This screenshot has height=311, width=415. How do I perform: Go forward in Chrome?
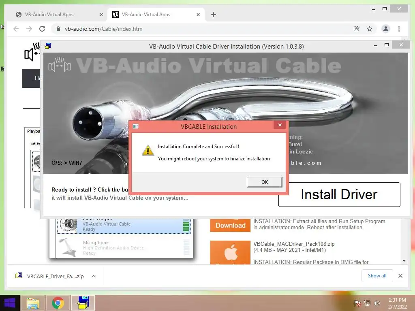coord(29,29)
